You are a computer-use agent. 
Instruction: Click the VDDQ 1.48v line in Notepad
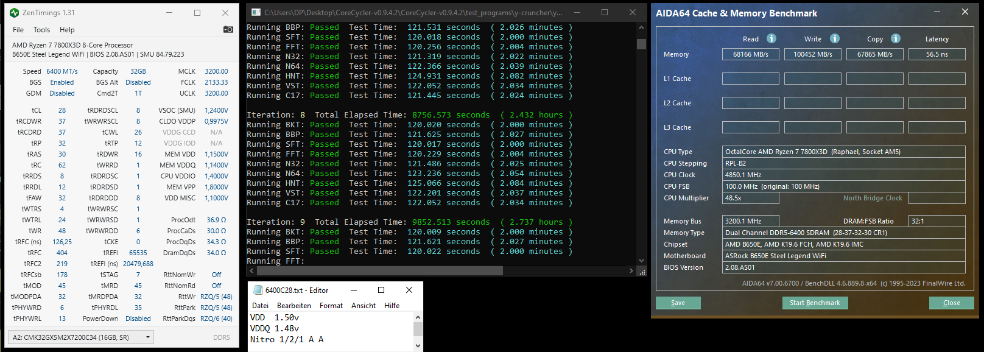point(275,328)
